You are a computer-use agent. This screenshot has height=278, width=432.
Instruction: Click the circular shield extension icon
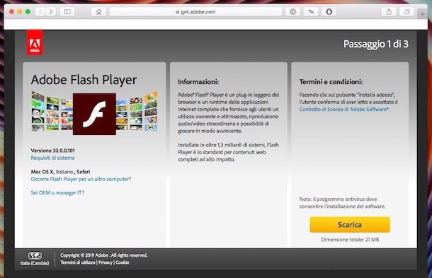[x=329, y=11]
